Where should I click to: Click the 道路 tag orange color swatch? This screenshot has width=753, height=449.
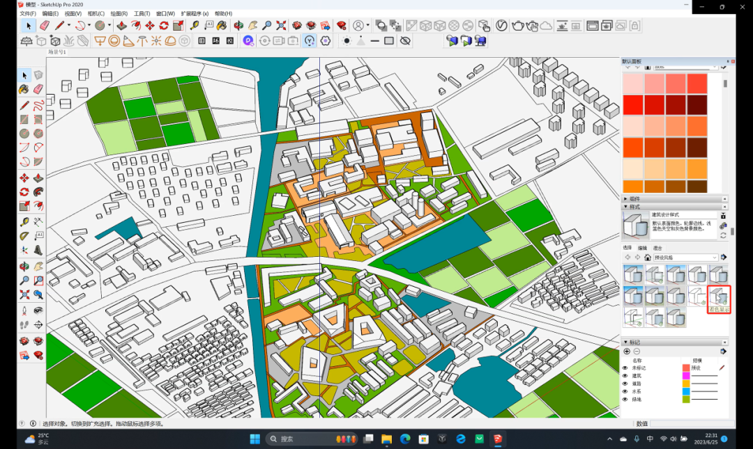click(x=685, y=384)
